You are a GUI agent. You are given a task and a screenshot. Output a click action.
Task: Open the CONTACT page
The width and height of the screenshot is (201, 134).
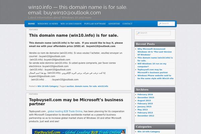pyautogui.click(x=127, y=24)
